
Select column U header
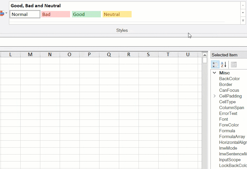click(x=188, y=54)
